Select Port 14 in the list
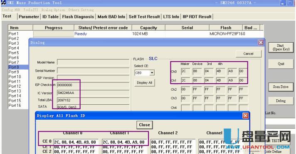 [x=15, y=96]
